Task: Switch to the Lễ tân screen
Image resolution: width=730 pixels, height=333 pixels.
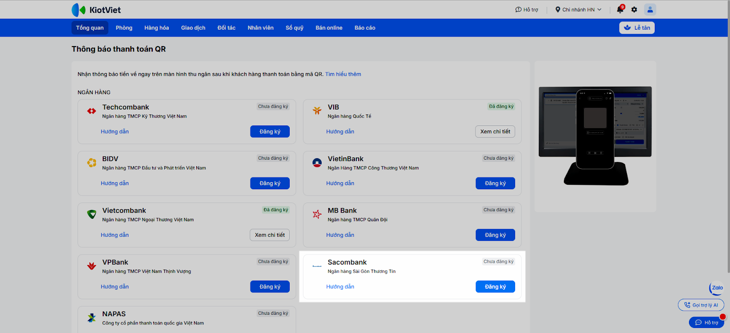Action: pyautogui.click(x=637, y=28)
